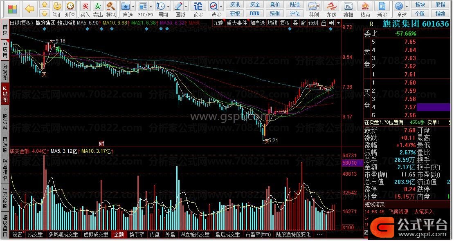The height and width of the screenshot is (241, 454).
Task: Click the 旗滨集团 601636 stock title
Action: [x=415, y=24]
